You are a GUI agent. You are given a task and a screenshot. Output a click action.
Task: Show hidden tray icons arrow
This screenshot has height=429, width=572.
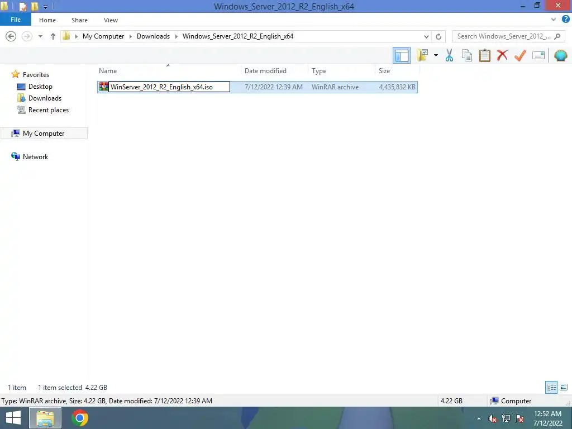click(x=479, y=418)
